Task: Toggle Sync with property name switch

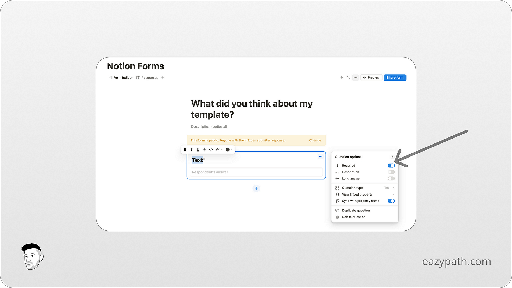Action: (x=391, y=201)
